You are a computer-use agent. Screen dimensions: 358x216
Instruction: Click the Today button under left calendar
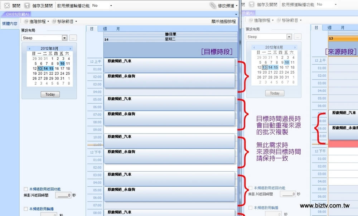pos(50,95)
